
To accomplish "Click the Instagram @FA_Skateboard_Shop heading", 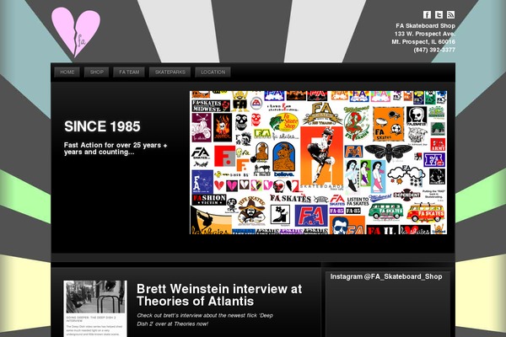I will tap(386, 276).
